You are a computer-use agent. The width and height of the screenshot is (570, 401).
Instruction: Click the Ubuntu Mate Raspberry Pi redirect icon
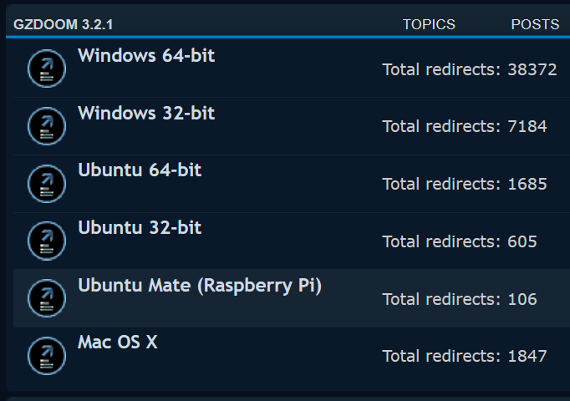point(47,298)
